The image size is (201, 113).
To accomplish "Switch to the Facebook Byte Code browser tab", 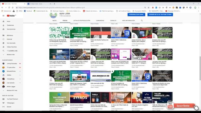I will point(39,4).
